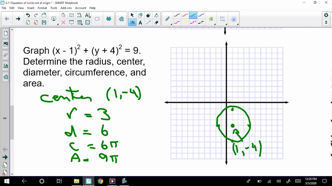Save the notebook file
Image resolution: width=332 pixels, height=186 pixels.
coord(44,22)
